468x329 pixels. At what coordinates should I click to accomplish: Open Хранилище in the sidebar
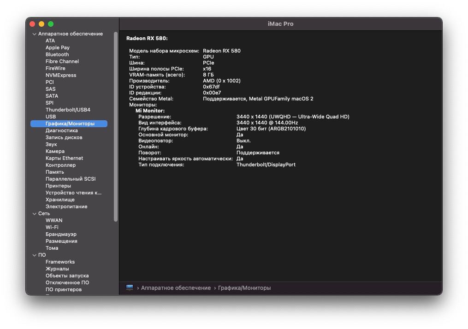coord(60,200)
